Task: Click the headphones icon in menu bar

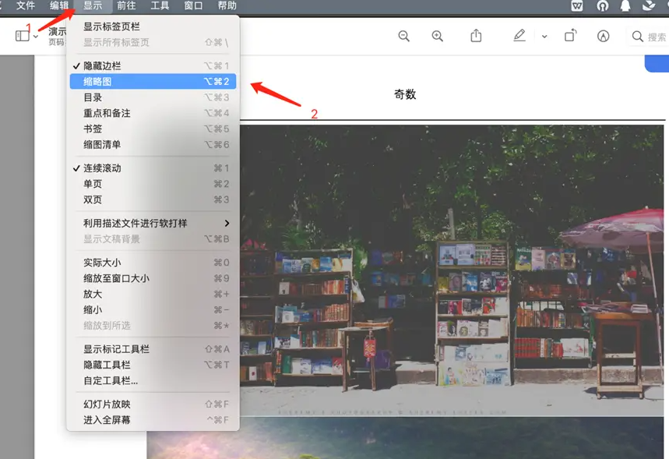Action: click(603, 6)
